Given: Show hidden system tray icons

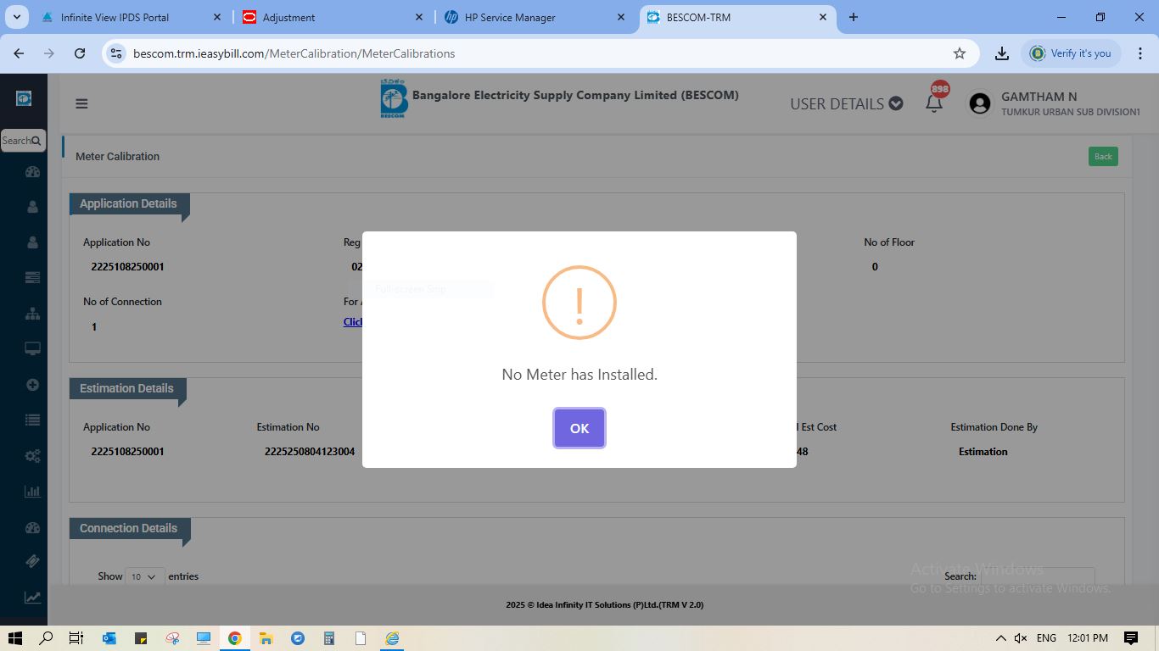Looking at the screenshot, I should click(x=1000, y=638).
